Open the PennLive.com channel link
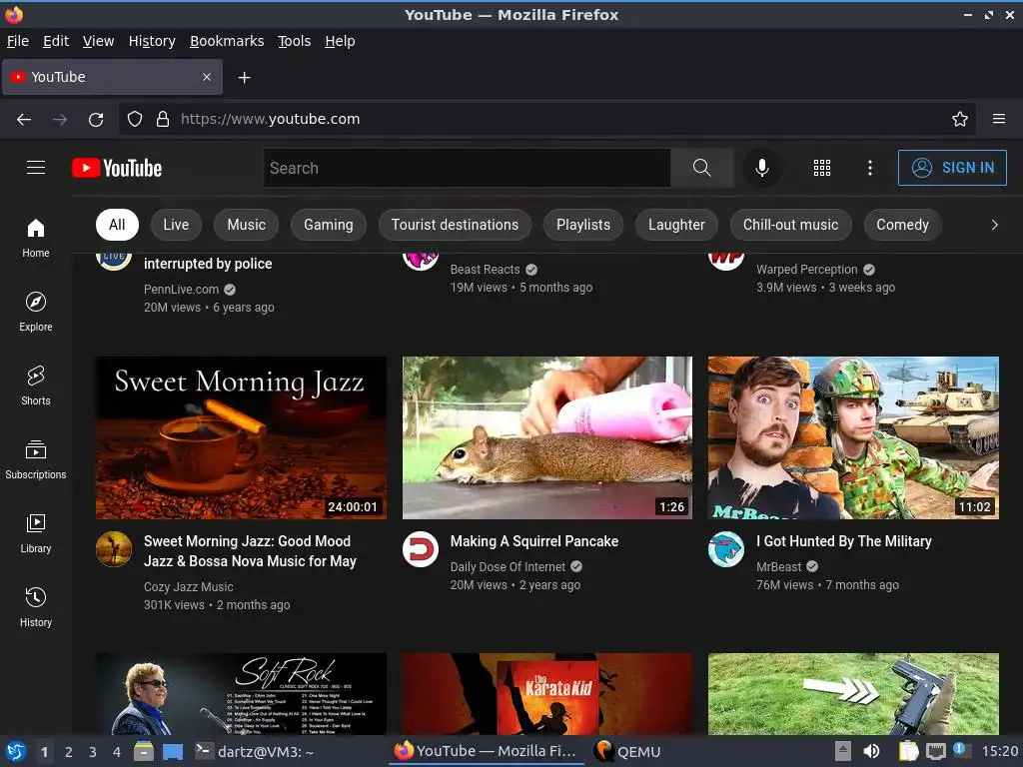Viewport: 1023px width, 767px height. coord(182,289)
